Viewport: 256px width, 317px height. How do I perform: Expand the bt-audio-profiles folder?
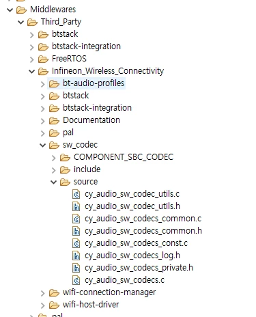click(x=42, y=84)
